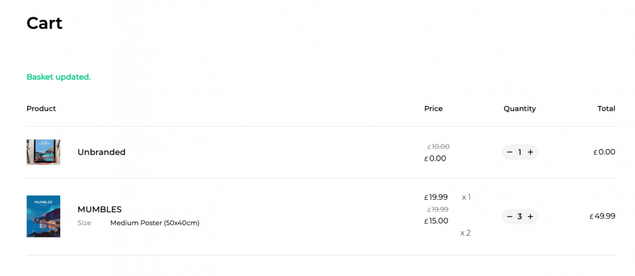This screenshot has width=635, height=276.
Task: Decrease the Unbranded item quantity
Action: [509, 152]
